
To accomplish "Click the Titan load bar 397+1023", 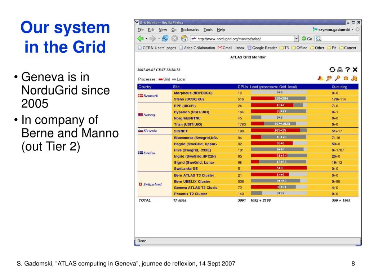I will (x=279, y=124).
